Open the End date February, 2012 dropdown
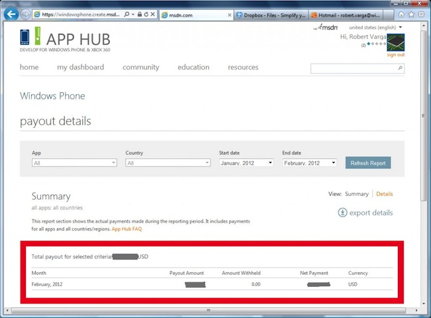431x318 pixels. [310, 163]
